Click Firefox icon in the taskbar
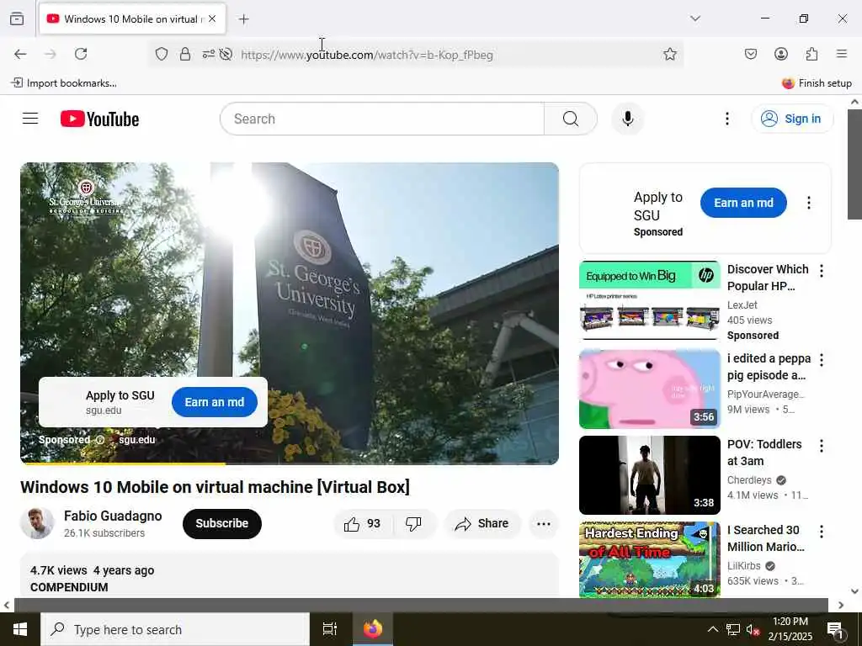 point(373,629)
